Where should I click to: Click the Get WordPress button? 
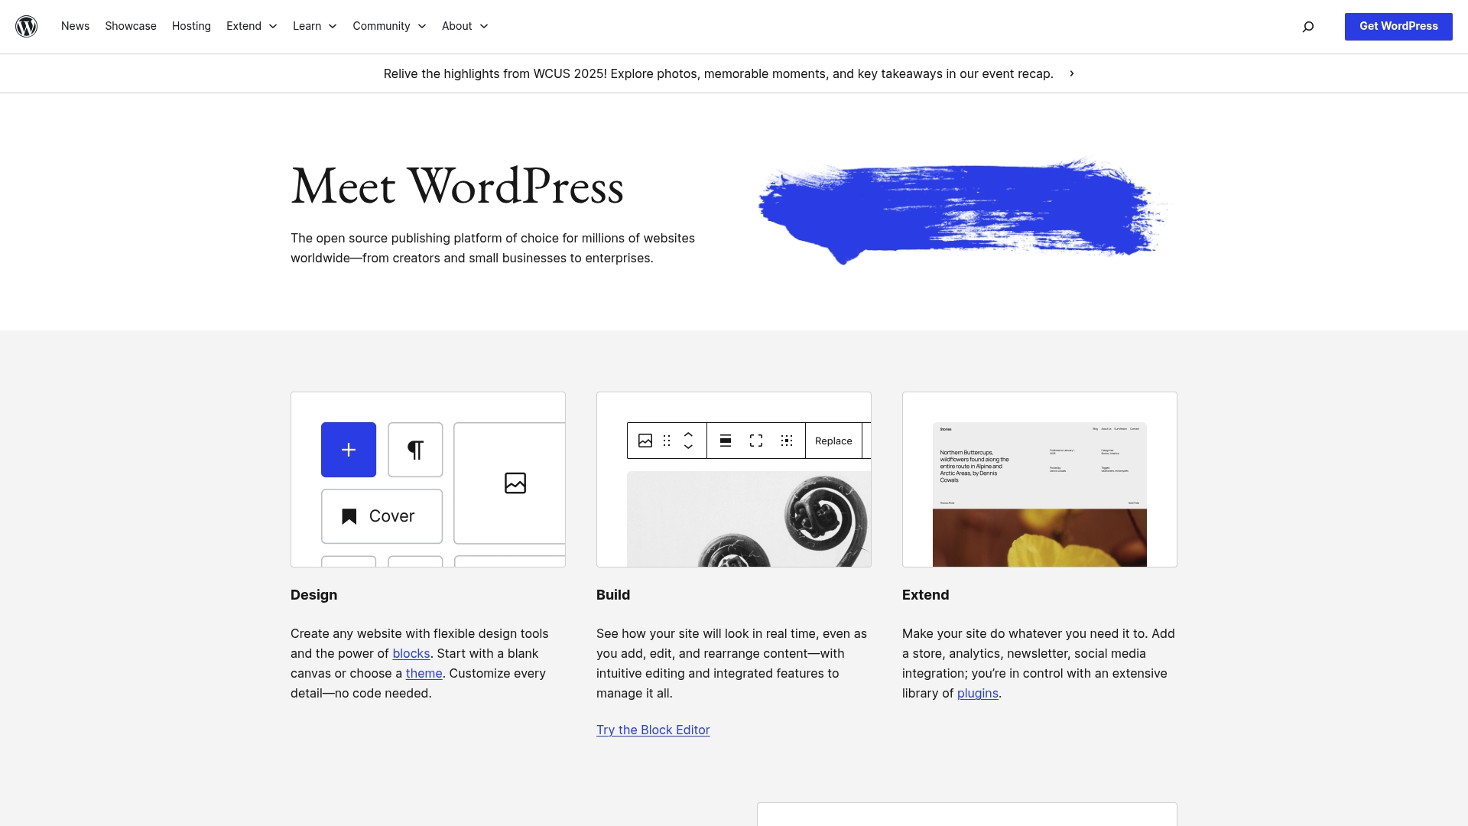click(1398, 26)
